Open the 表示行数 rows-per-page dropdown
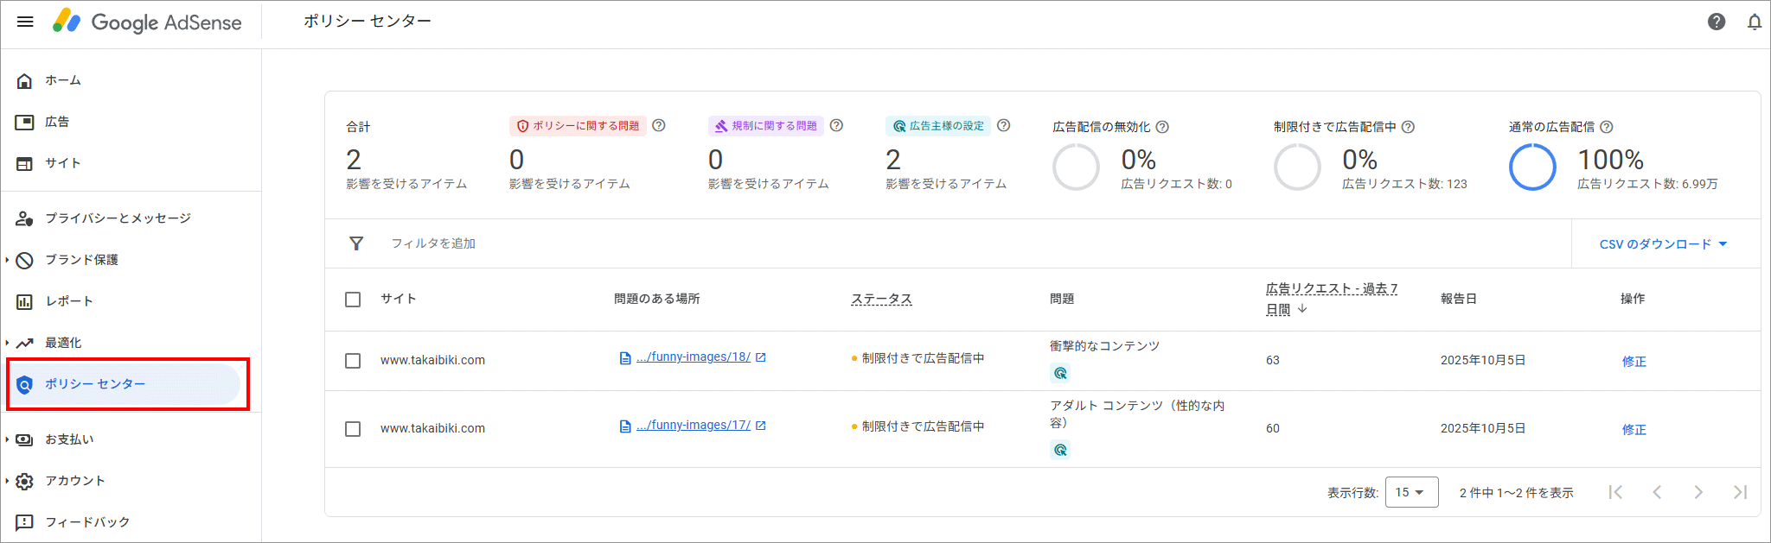Image resolution: width=1771 pixels, height=543 pixels. tap(1411, 492)
